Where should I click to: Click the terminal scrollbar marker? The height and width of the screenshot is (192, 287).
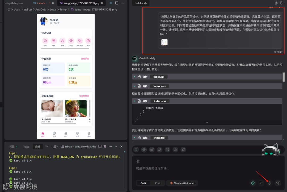point(125,152)
